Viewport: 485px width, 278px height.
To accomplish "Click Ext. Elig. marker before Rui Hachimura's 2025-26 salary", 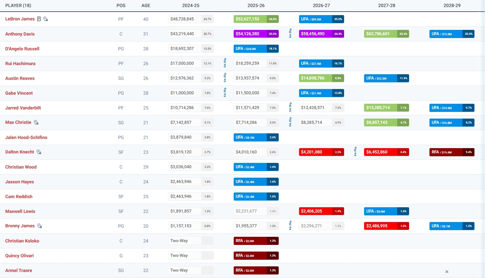I will 225,63.
